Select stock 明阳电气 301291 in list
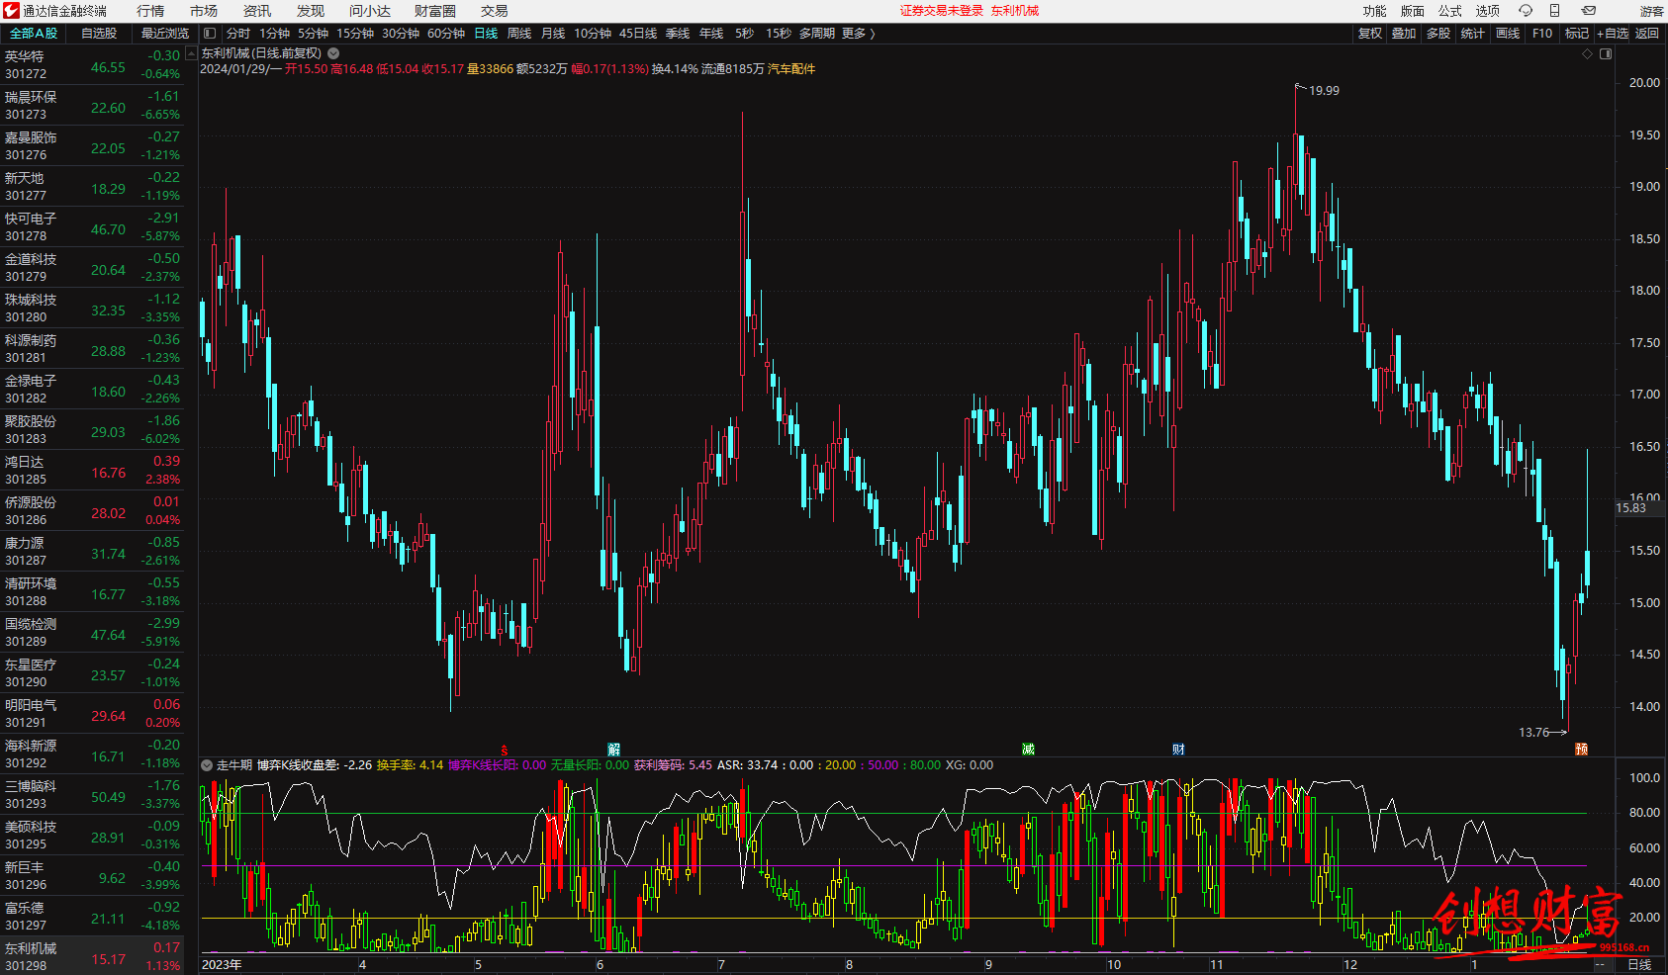The image size is (1668, 975). pos(93,714)
